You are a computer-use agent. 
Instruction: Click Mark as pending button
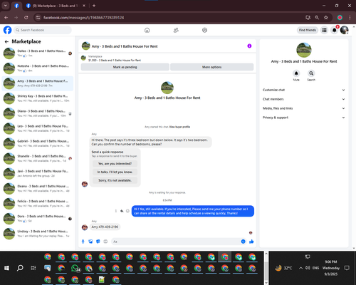click(125, 67)
